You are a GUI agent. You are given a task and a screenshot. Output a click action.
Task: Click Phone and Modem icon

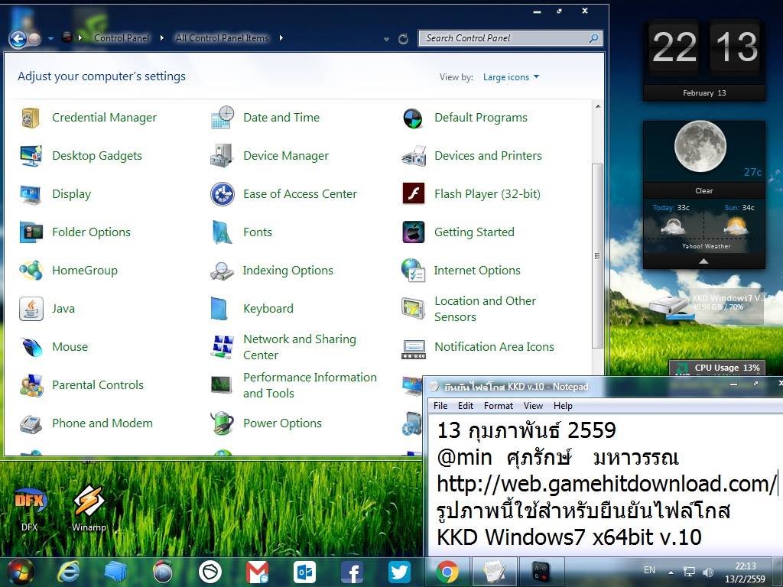31,423
